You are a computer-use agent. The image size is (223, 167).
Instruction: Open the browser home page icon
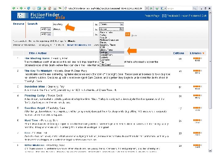[x=50, y=8]
